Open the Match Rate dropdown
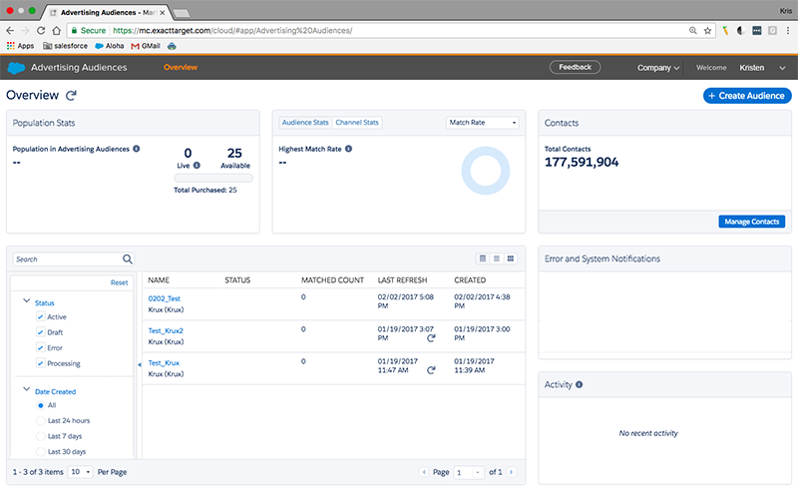Image resolution: width=798 pixels, height=499 pixels. 482,123
